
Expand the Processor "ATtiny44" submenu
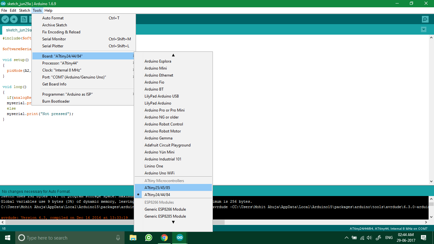pyautogui.click(x=84, y=63)
